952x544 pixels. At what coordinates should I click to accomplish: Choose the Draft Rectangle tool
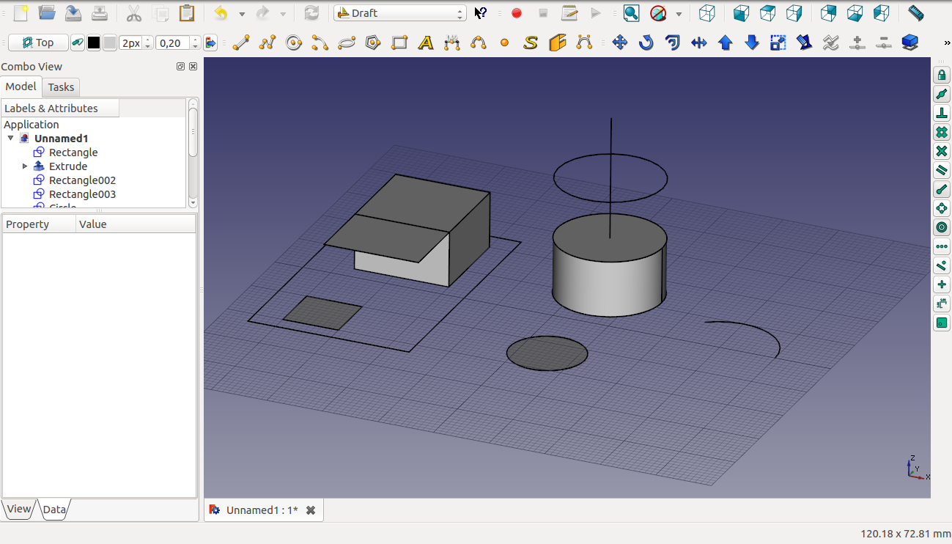tap(399, 43)
